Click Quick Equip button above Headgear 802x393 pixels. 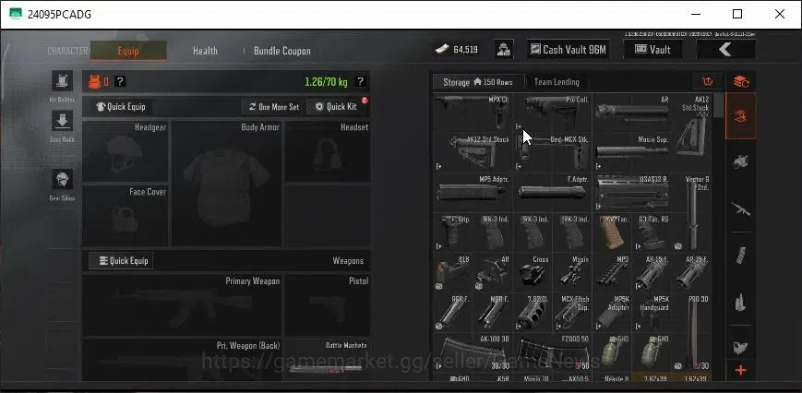click(122, 107)
